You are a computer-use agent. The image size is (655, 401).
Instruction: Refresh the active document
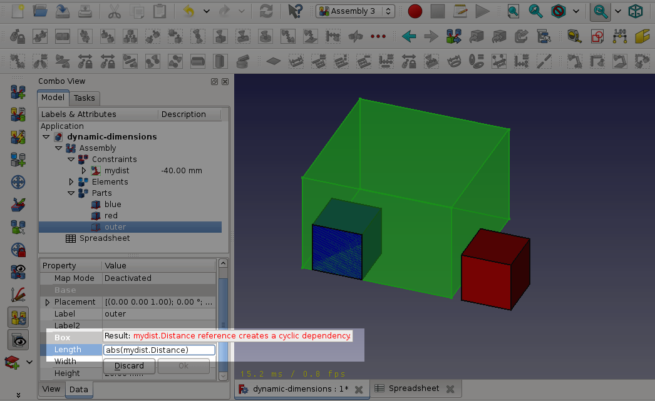point(267,11)
